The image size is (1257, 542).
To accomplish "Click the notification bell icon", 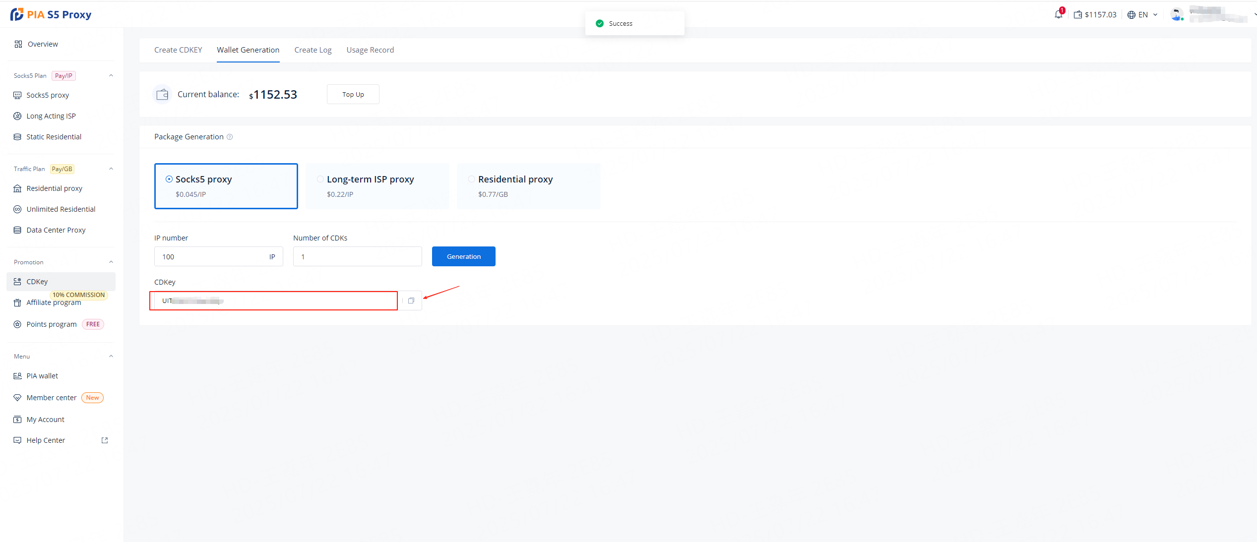I will point(1058,14).
